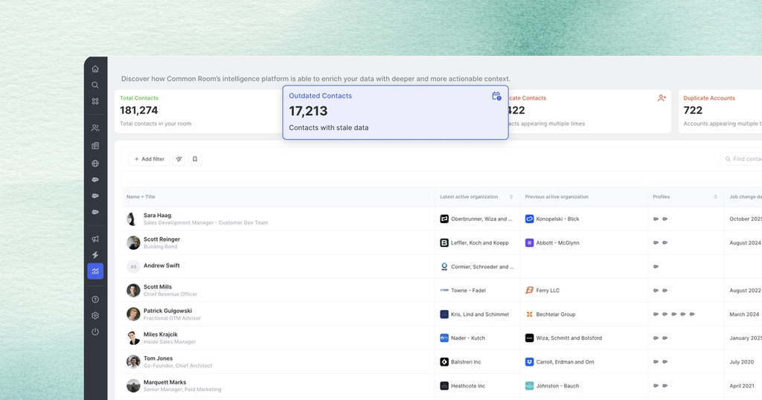Open the help question mark icon
The height and width of the screenshot is (400, 762).
pos(95,300)
